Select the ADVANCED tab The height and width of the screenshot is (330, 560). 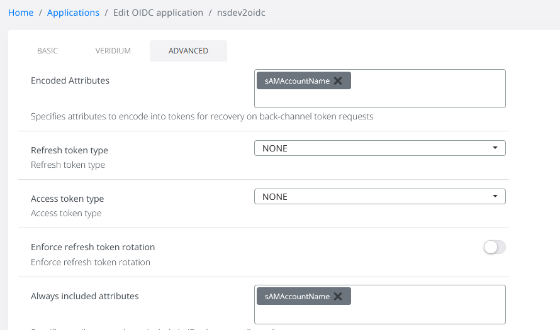pos(188,51)
